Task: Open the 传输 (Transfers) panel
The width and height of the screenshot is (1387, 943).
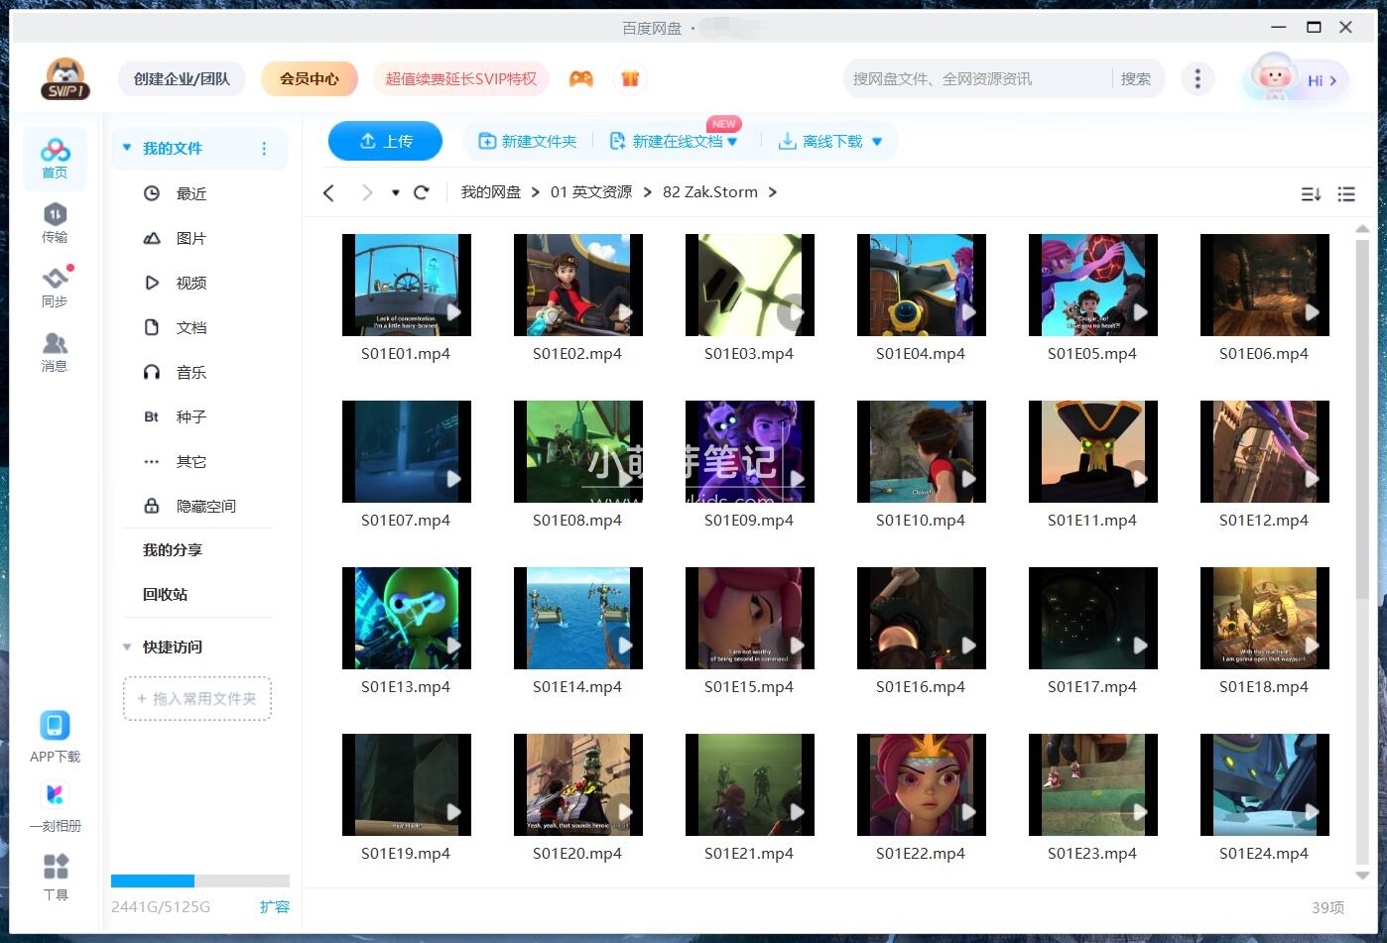Action: [x=55, y=223]
